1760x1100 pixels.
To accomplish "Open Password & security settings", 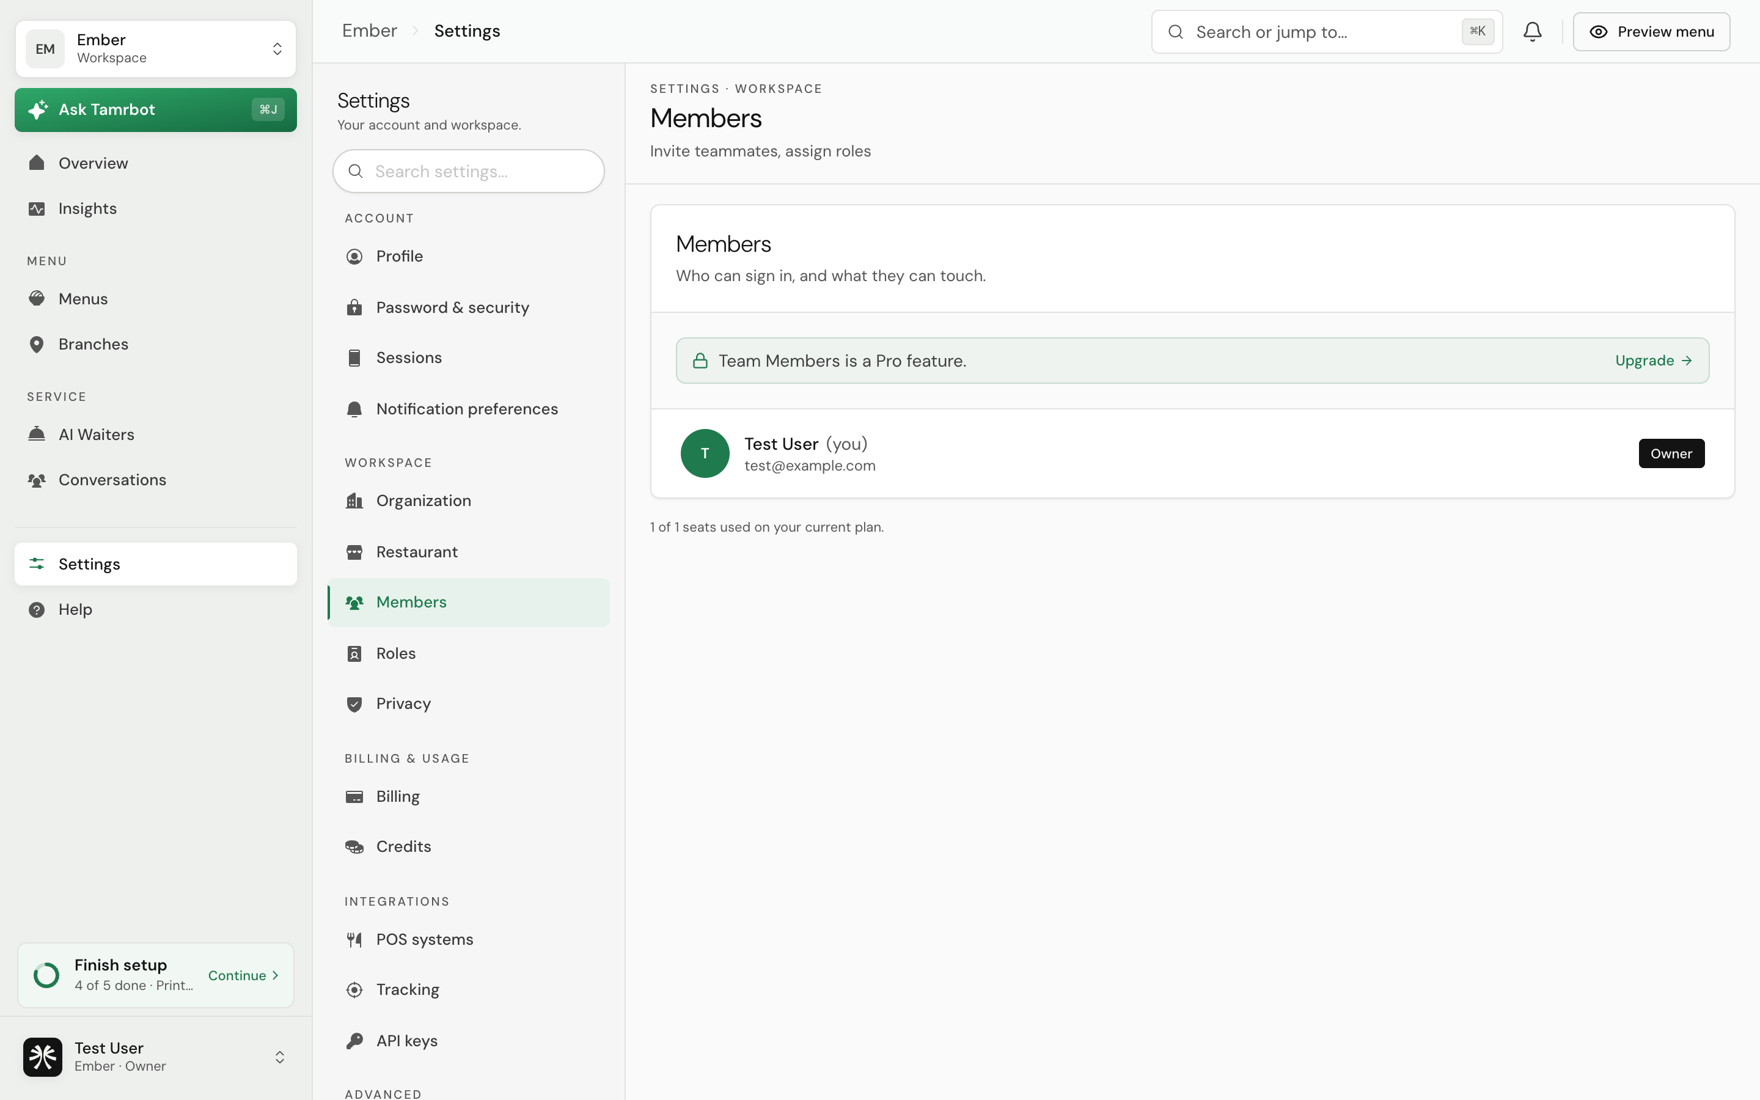I will point(468,307).
